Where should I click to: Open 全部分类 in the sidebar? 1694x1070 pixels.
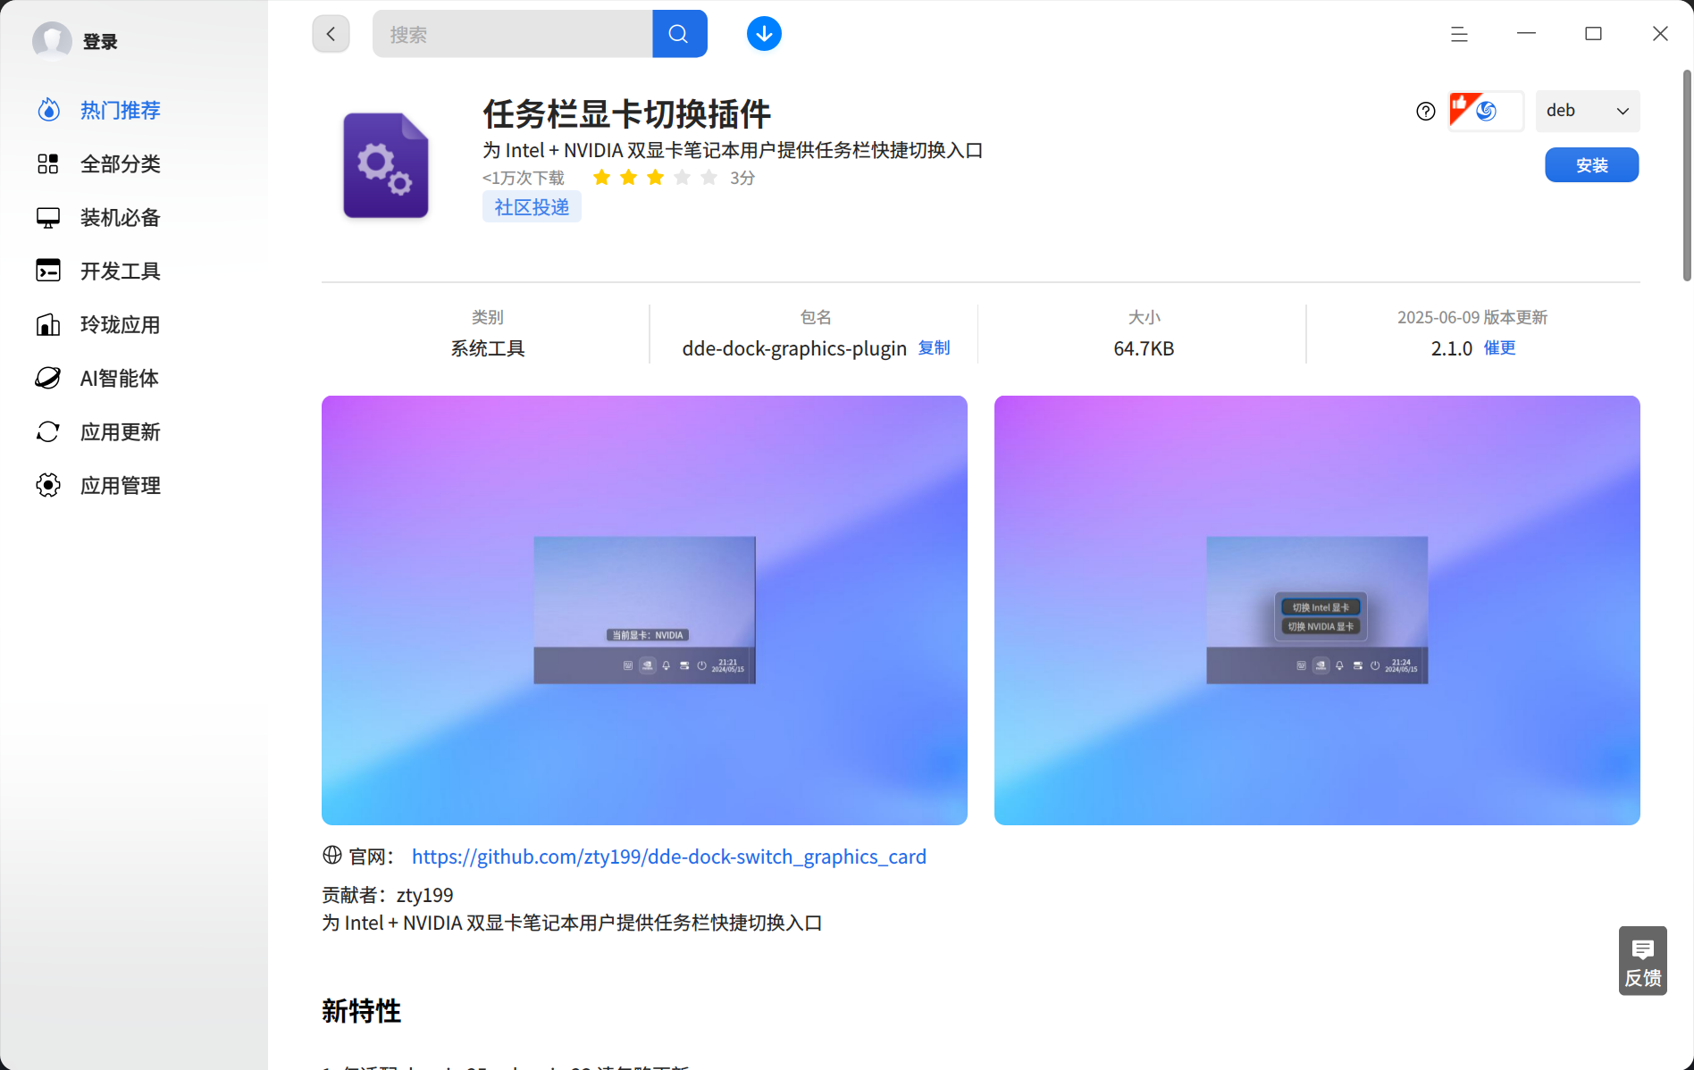[x=121, y=163]
